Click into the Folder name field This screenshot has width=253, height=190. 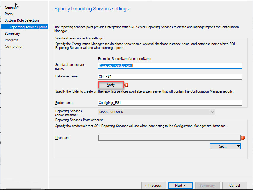point(170,103)
